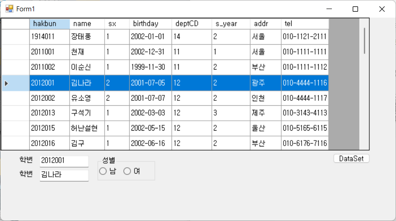The image size is (396, 221).
Task: Click the tel cell 010-1121-2111
Action: tap(305, 37)
